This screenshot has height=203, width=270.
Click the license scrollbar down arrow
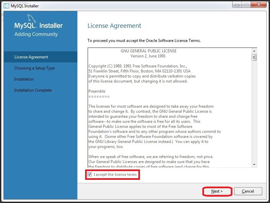tap(254, 165)
